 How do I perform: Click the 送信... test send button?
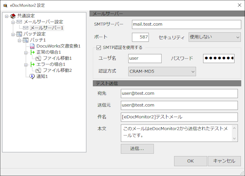click(x=137, y=149)
